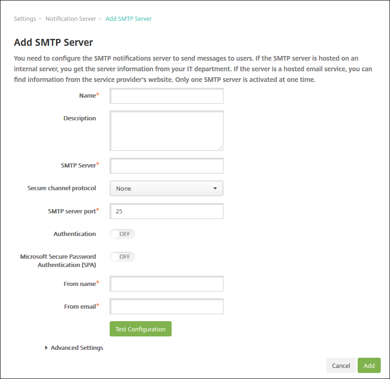Enable Microsoft Secure Password Authentication toggle
The height and width of the screenshot is (379, 390).
pos(122,256)
